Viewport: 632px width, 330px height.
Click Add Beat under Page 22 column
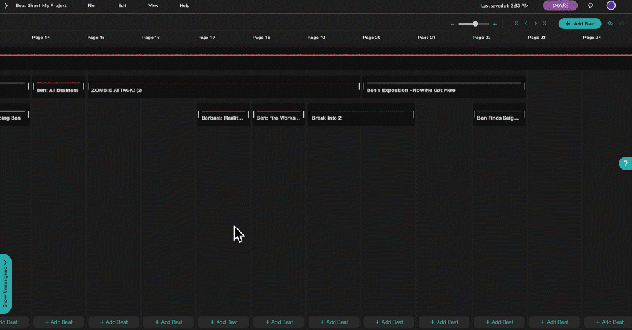[x=499, y=322]
